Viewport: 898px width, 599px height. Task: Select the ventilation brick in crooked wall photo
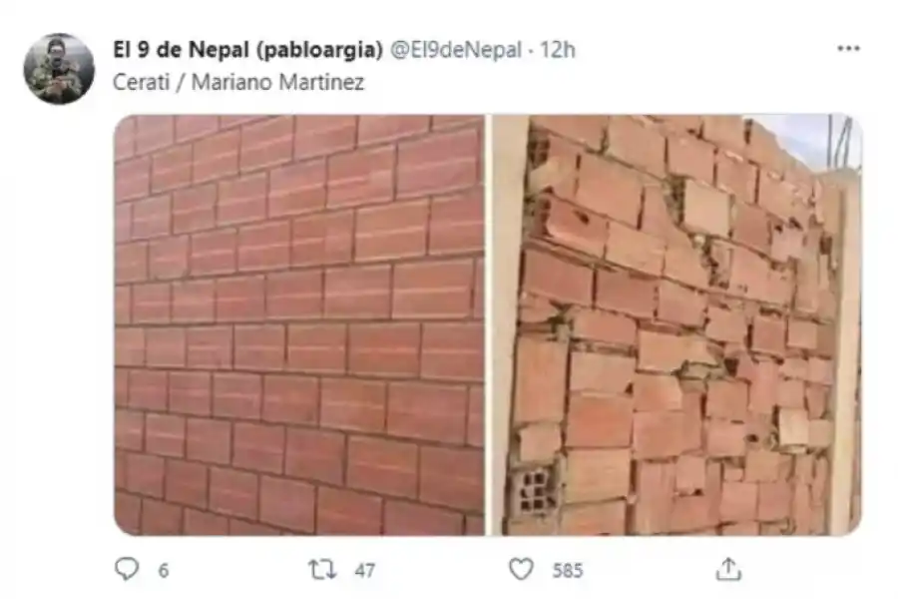[x=536, y=490]
